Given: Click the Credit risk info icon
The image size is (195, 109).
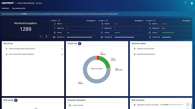Looking at the screenshot, I should [x=80, y=44].
